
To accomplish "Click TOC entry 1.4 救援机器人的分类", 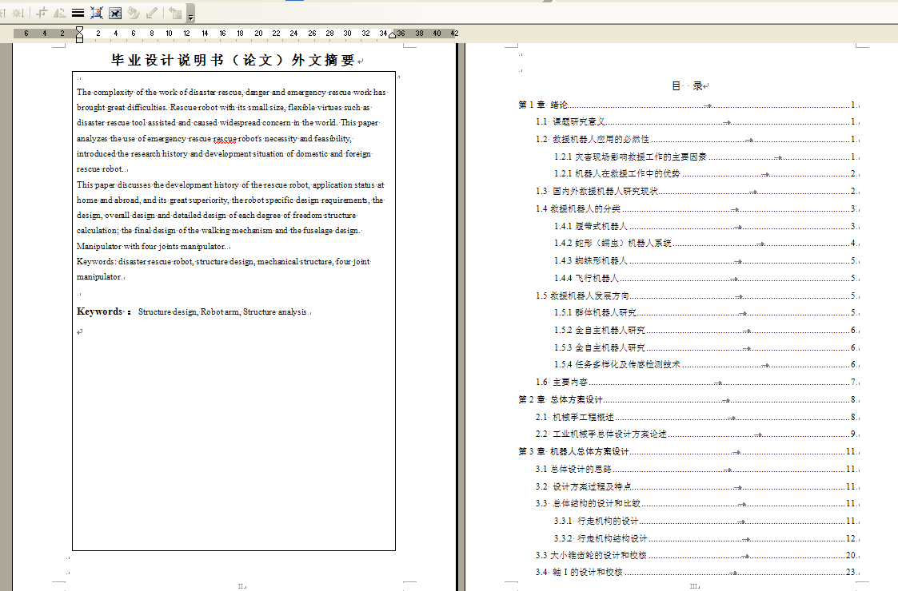I will tap(695, 208).
